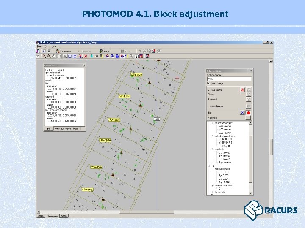Image resolution: width=305 pixels, height=228 pixels.
Task: Collapse the Tie tree node
Action: (209, 166)
